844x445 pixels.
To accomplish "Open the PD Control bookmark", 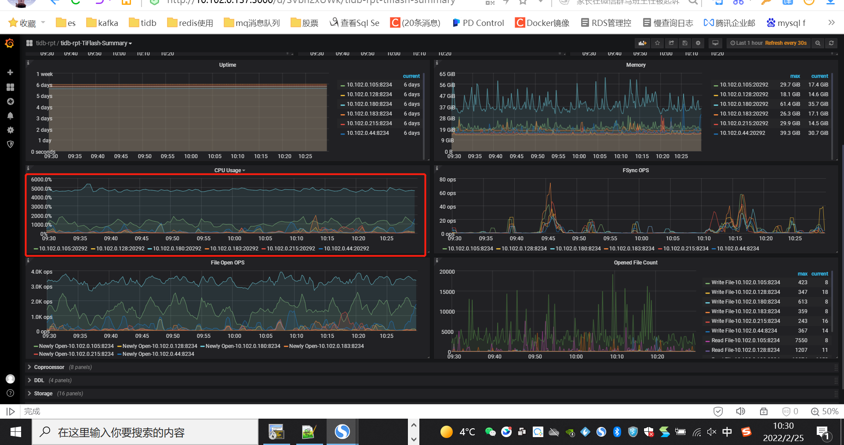I will pos(478,23).
